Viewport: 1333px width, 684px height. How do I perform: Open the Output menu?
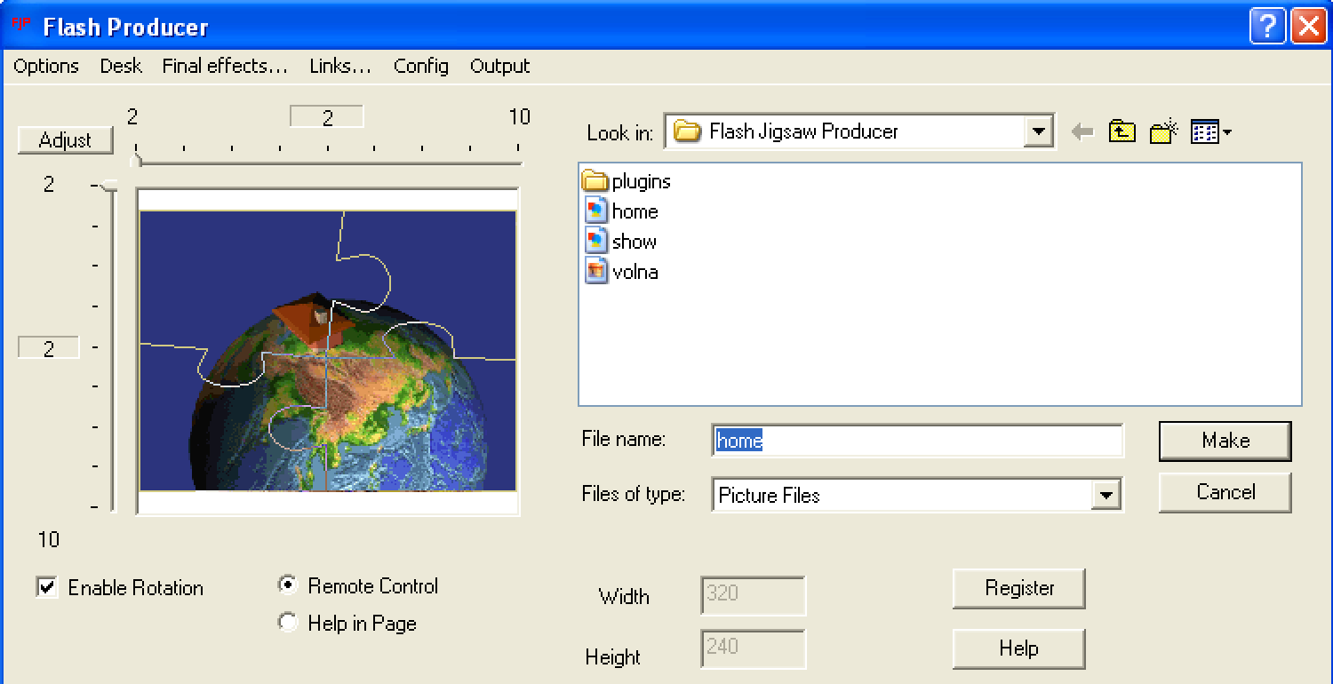click(500, 67)
